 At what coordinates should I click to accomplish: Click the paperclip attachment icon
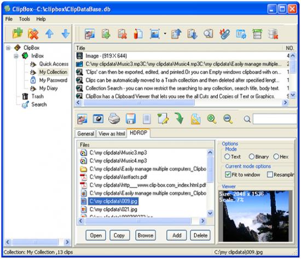(x=224, y=34)
